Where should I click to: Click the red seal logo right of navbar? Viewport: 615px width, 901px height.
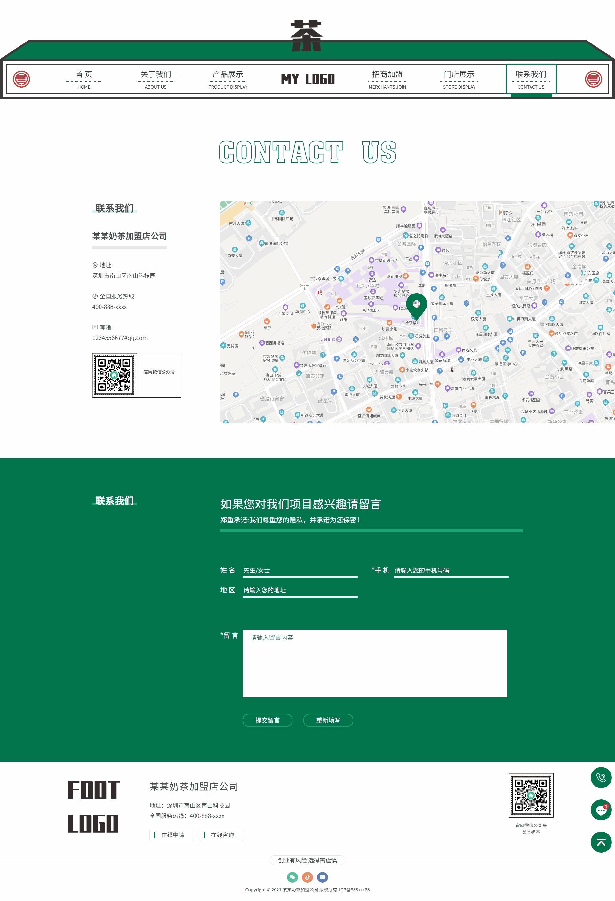tap(594, 79)
